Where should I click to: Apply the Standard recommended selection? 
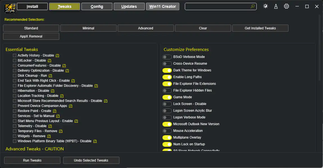click(x=31, y=28)
